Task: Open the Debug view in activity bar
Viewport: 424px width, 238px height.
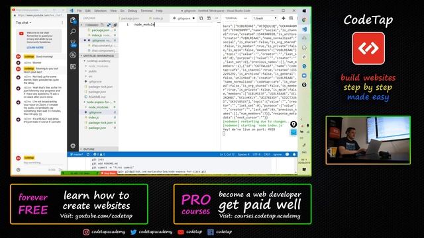Action: click(x=73, y=55)
